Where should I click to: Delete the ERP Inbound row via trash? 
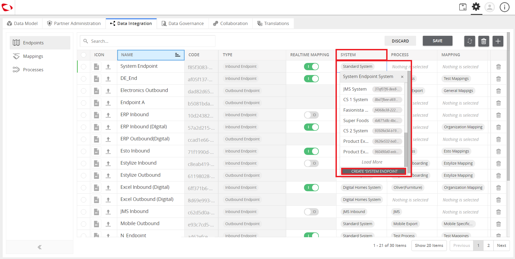[499, 115]
